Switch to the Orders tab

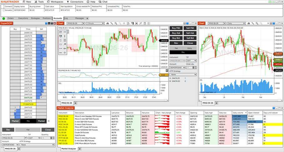[11, 18]
